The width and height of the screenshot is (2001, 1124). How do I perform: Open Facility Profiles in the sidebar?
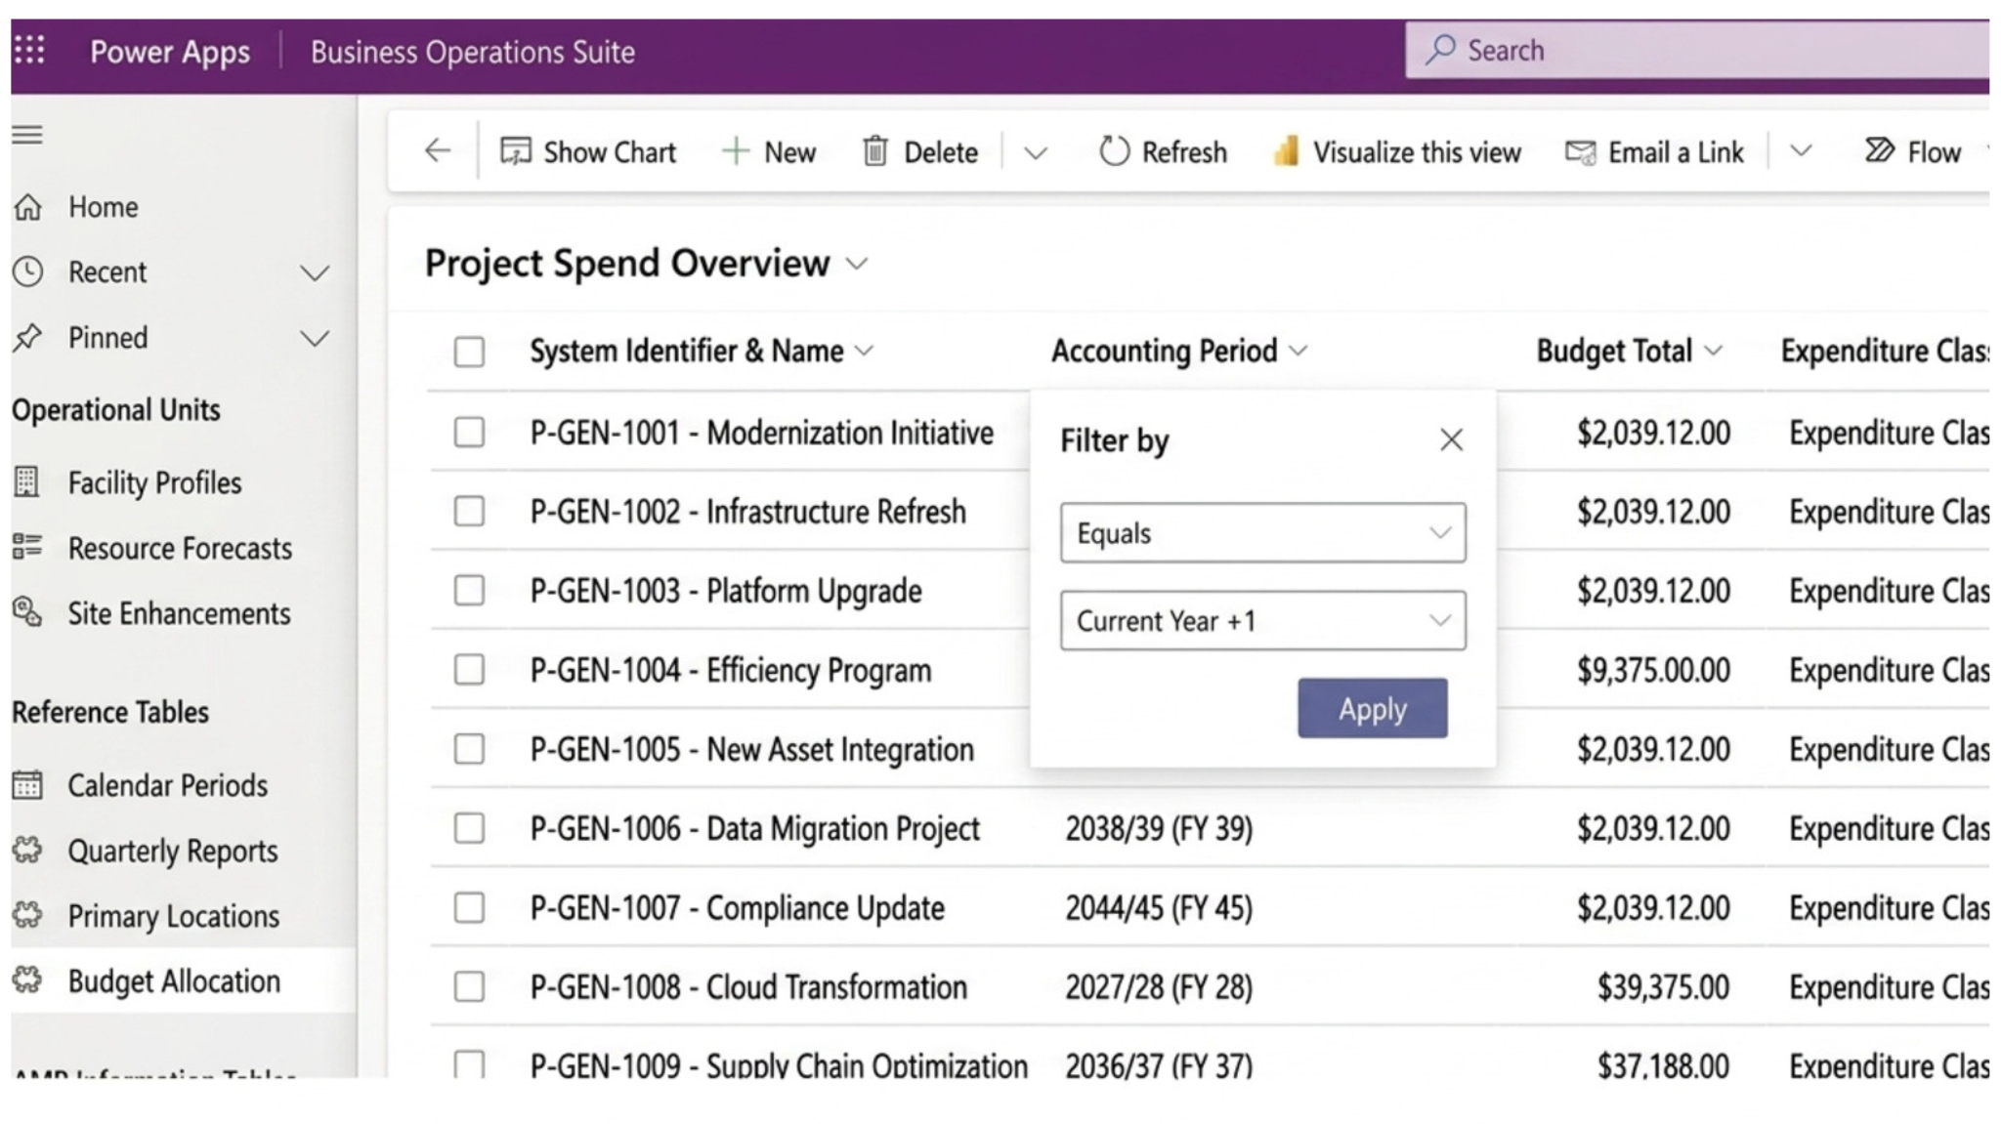click(x=154, y=482)
